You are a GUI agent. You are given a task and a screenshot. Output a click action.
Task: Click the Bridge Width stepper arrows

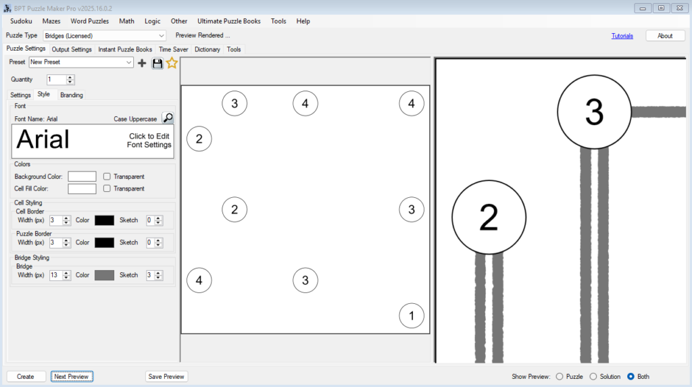(x=67, y=275)
